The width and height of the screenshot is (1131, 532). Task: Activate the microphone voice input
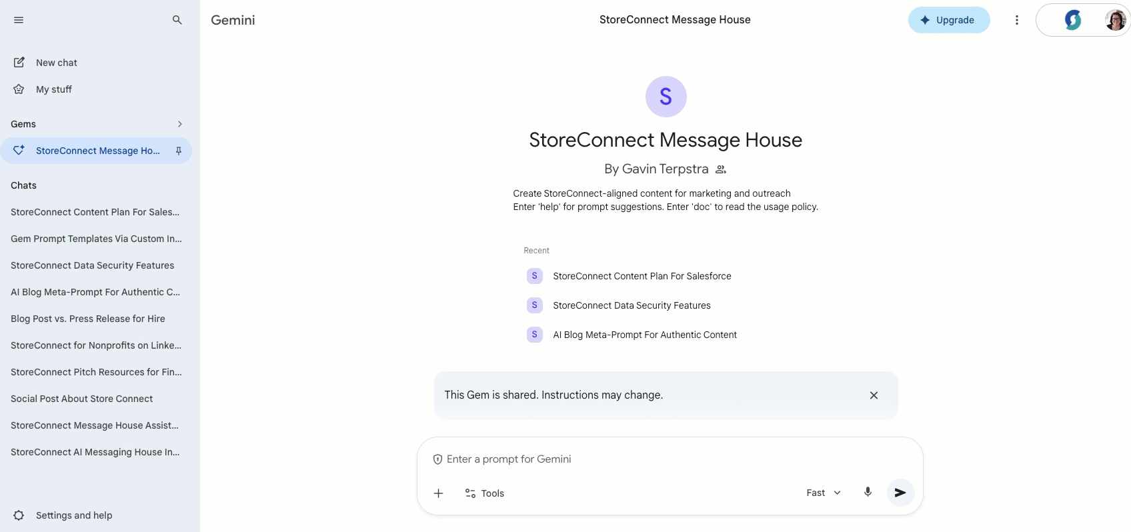click(868, 493)
